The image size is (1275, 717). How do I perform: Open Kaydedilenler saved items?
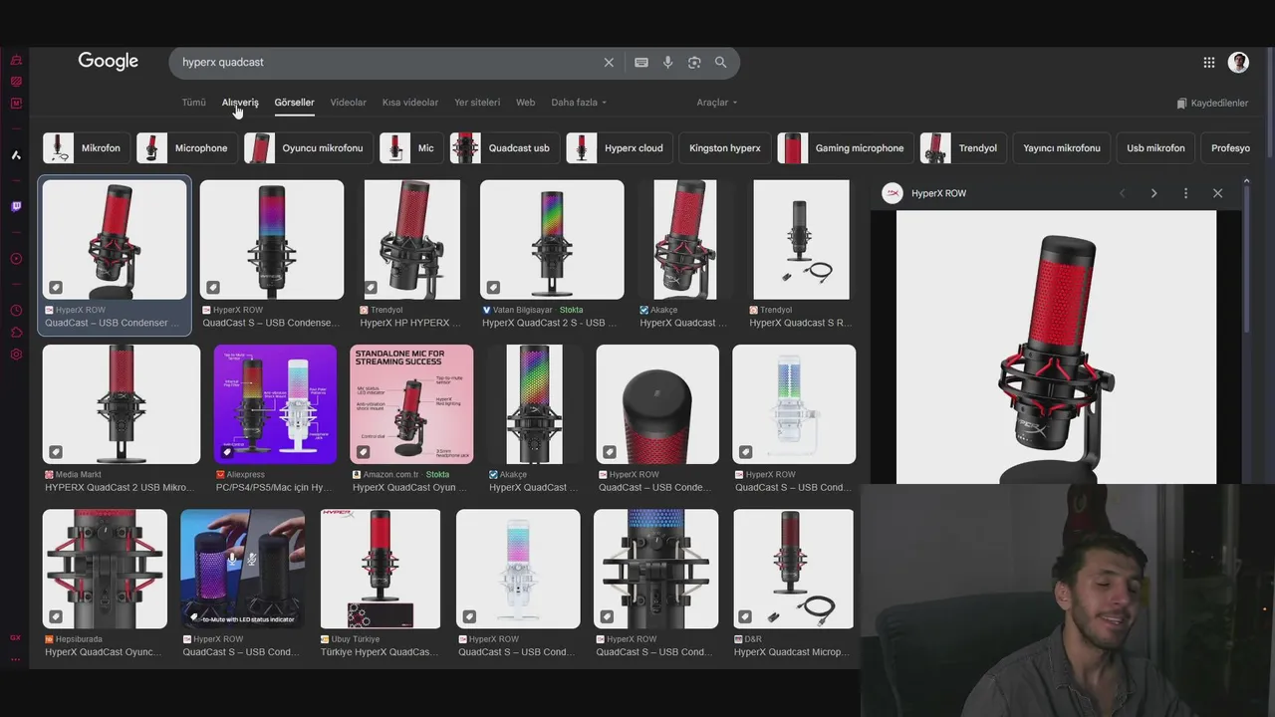(1211, 103)
